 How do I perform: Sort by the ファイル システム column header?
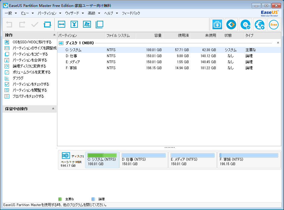tap(120, 36)
